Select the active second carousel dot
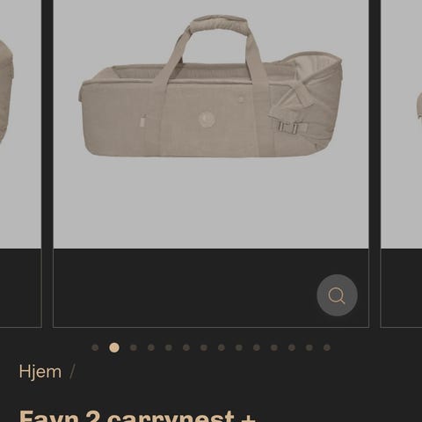This screenshot has height=422, width=422. coord(114,347)
